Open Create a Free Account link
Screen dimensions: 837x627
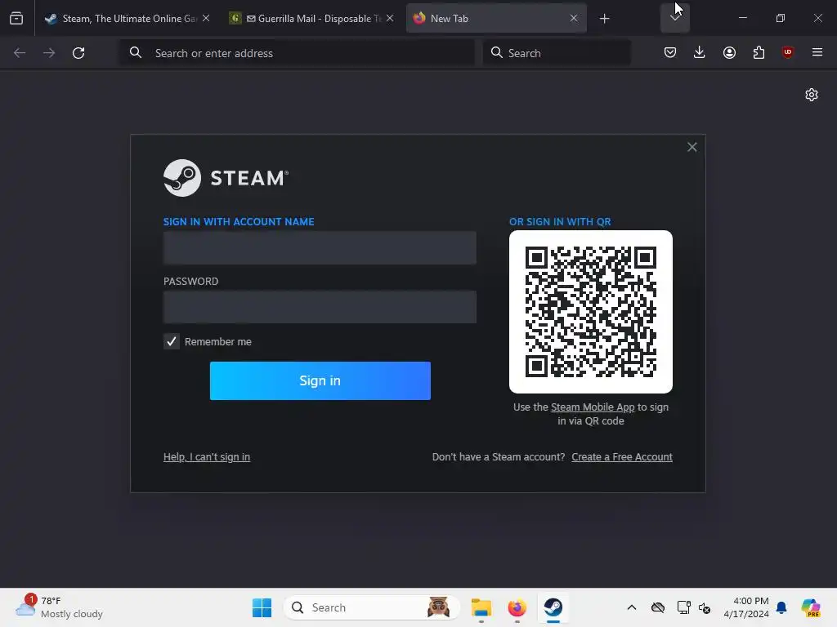pos(622,457)
